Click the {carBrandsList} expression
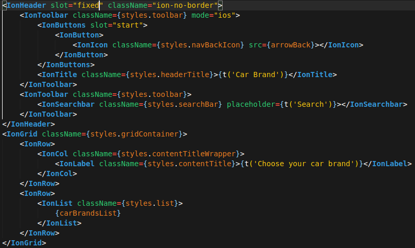The image size is (415, 248). pyautogui.click(x=88, y=213)
